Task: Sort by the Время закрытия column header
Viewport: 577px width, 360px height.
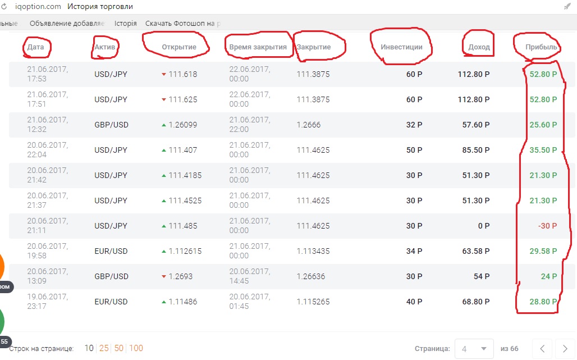Action: pyautogui.click(x=258, y=47)
